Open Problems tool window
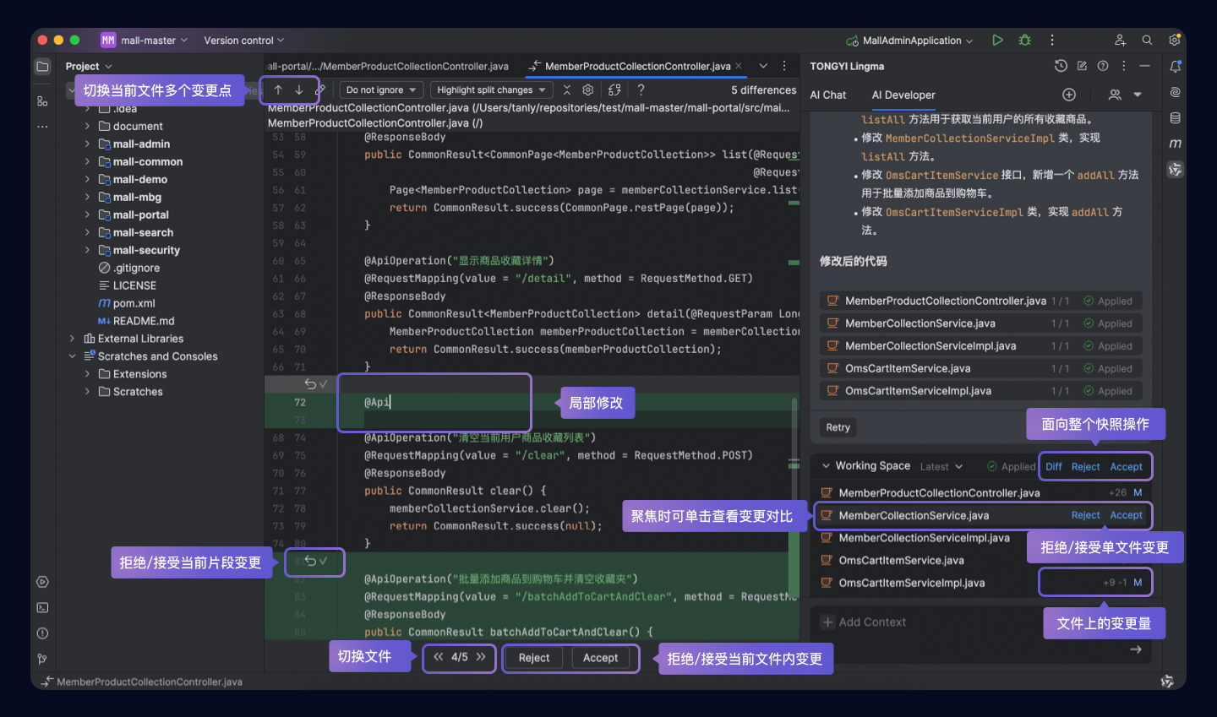 (x=42, y=633)
